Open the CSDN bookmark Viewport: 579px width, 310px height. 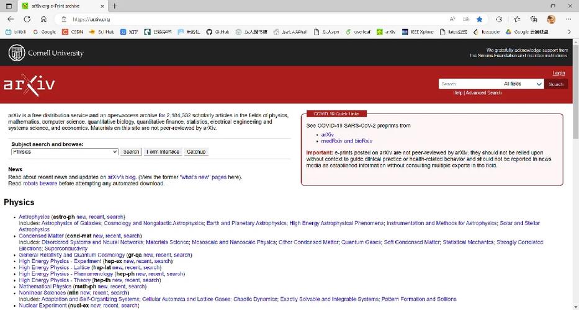[73, 32]
